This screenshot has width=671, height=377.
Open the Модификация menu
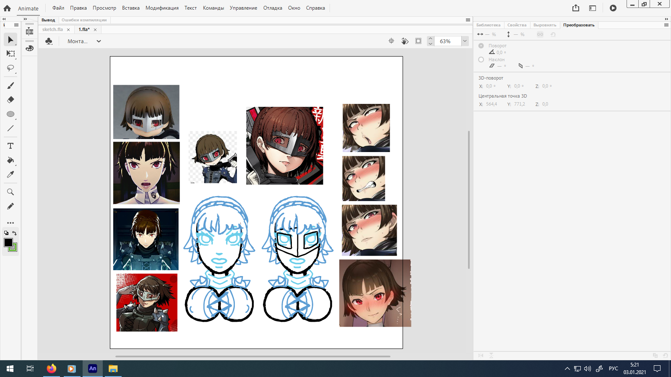[x=162, y=8]
